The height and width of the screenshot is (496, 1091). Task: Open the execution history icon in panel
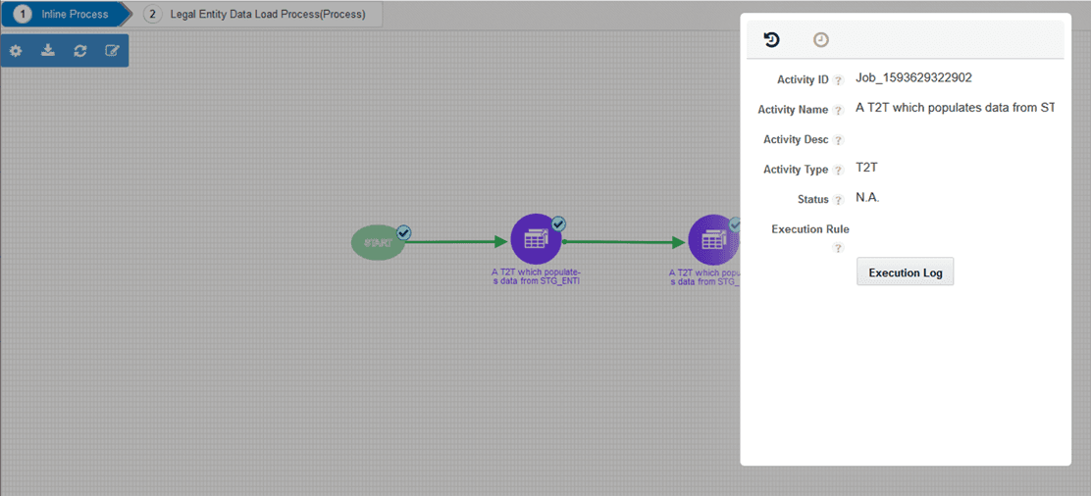coord(771,40)
